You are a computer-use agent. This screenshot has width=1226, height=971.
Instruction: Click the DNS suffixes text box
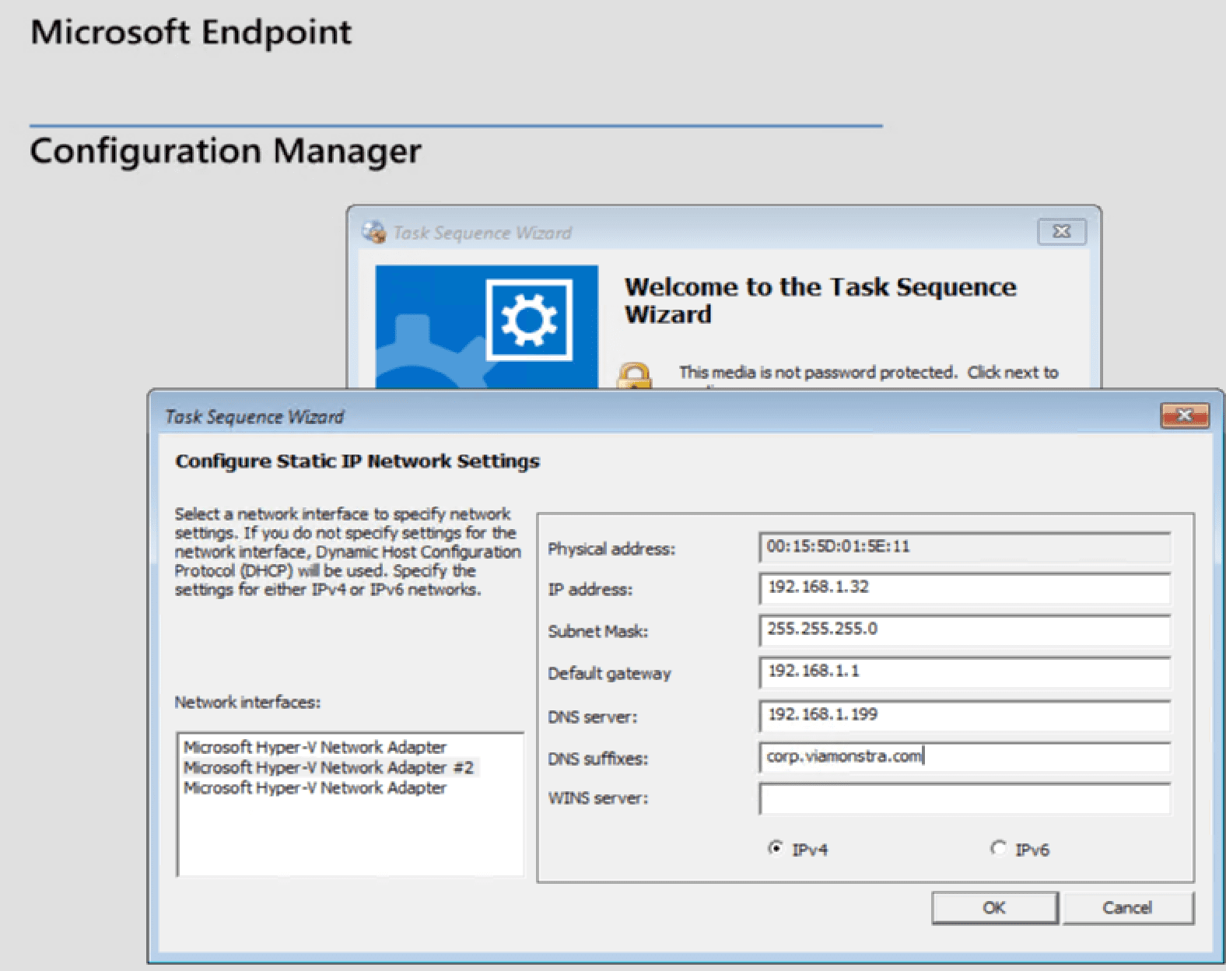pos(964,757)
